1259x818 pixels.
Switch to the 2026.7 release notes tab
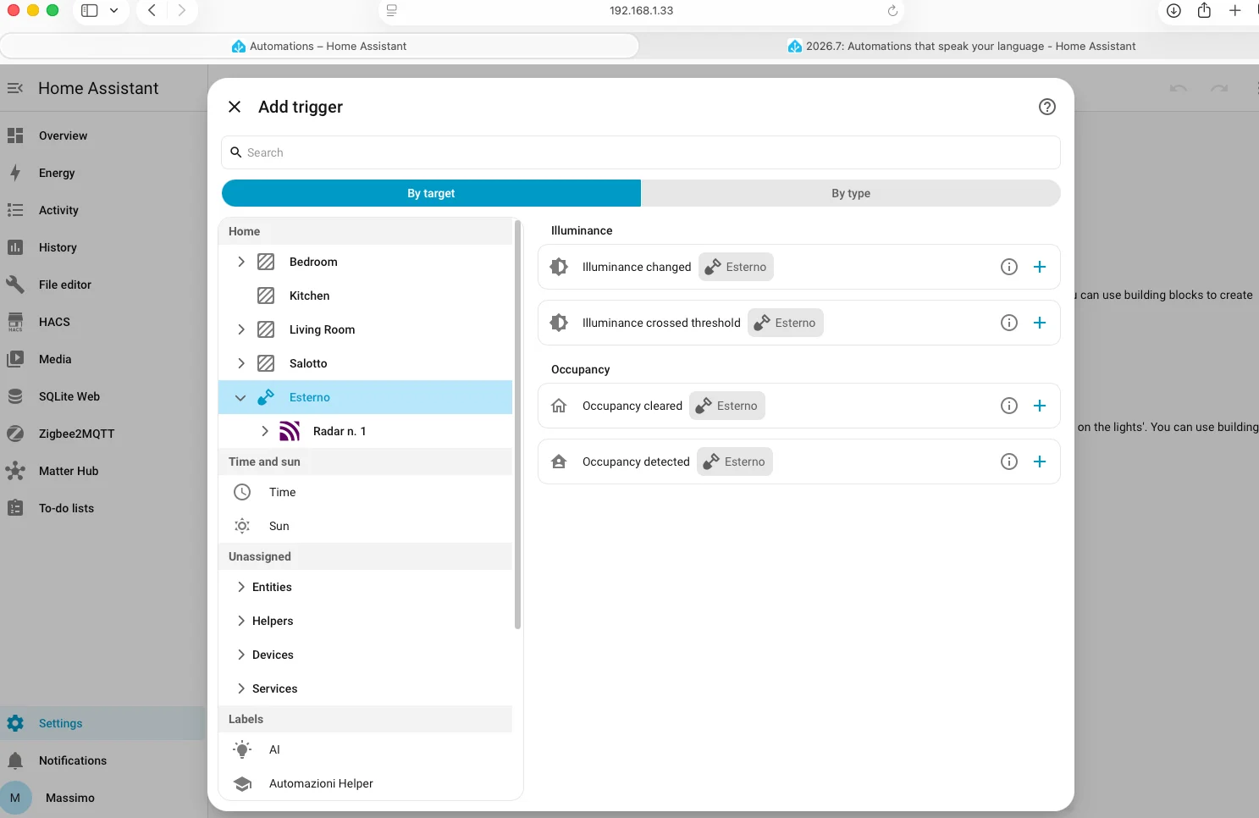(960, 46)
